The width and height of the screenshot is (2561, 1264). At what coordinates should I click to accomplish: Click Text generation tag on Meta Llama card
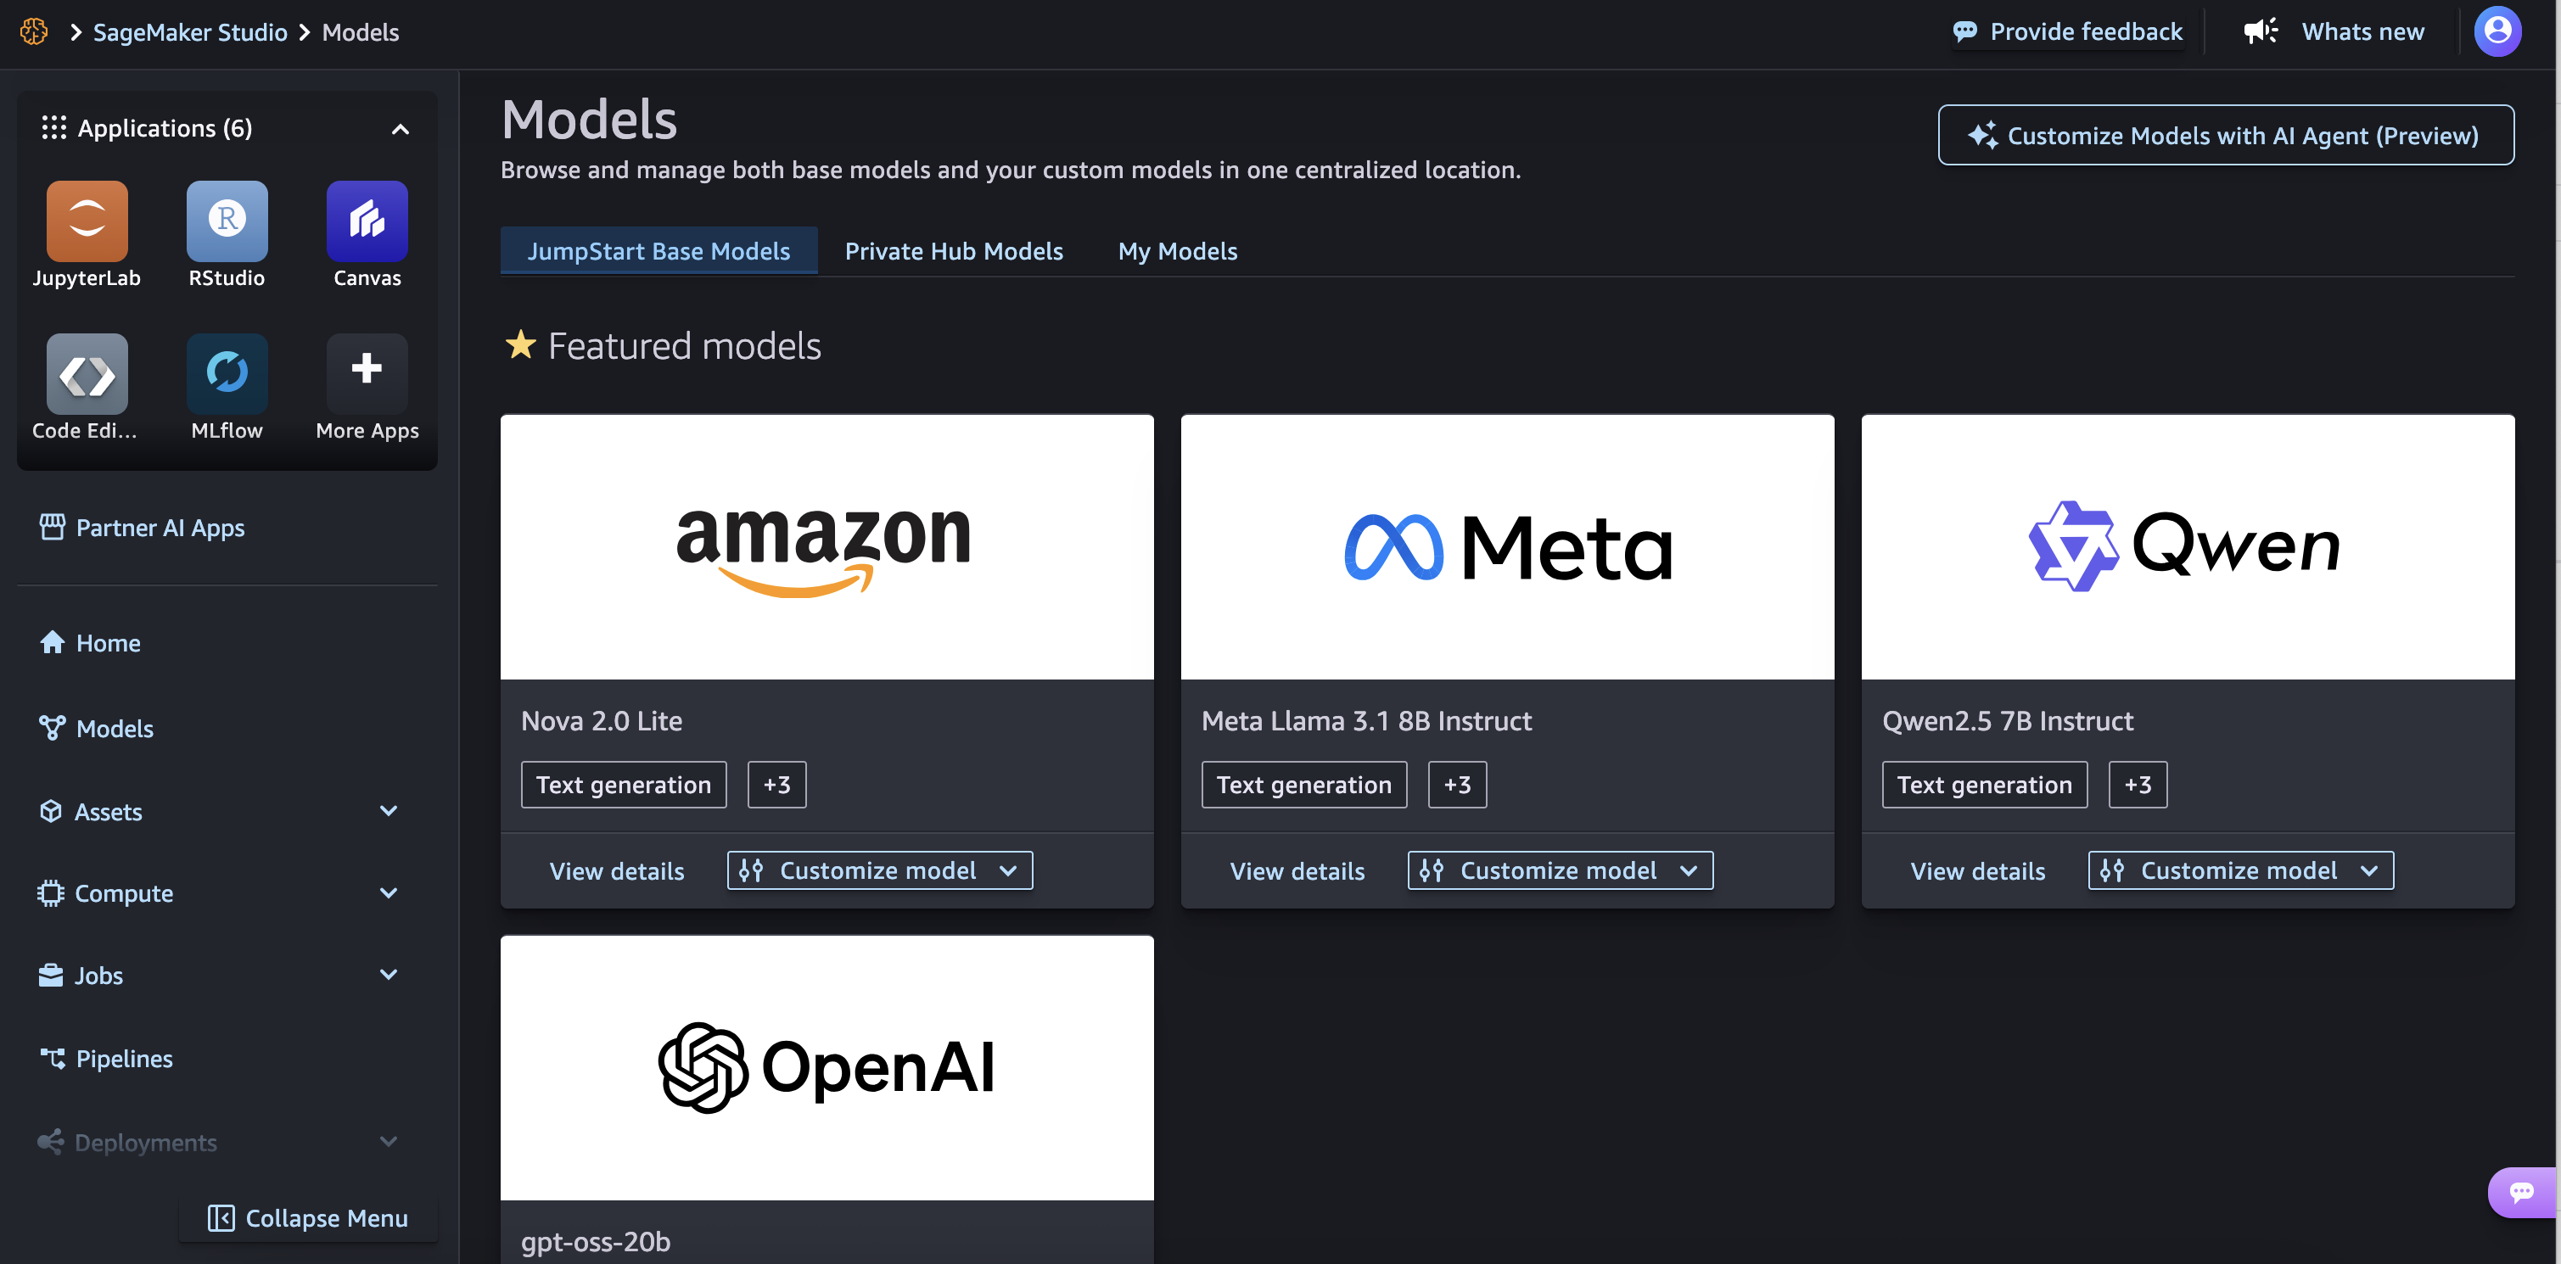click(1303, 784)
